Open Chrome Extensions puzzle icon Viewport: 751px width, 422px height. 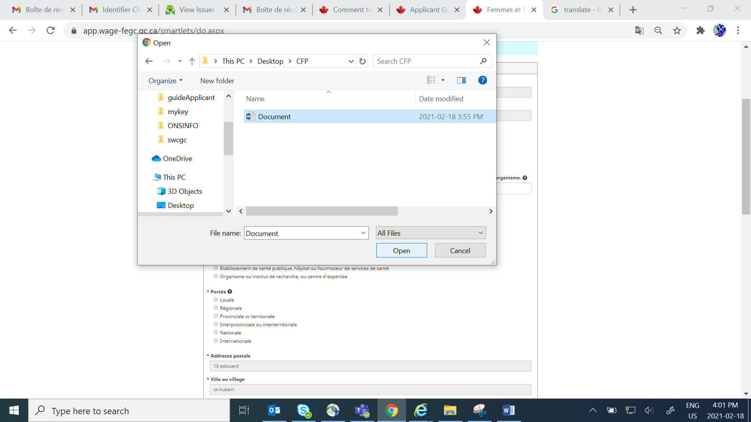700,30
